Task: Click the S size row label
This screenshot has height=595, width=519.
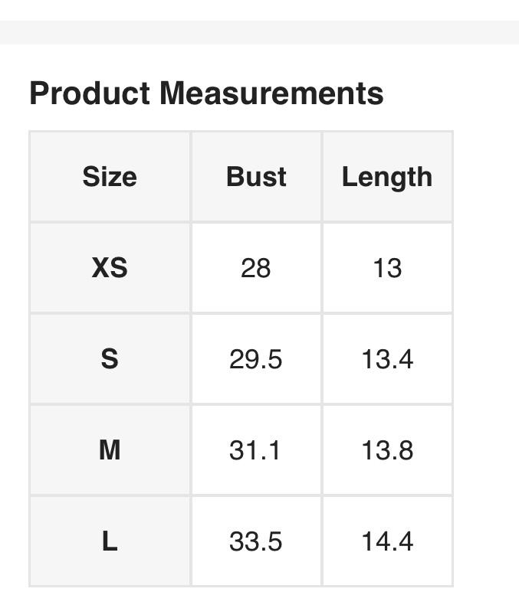Action: coord(110,358)
